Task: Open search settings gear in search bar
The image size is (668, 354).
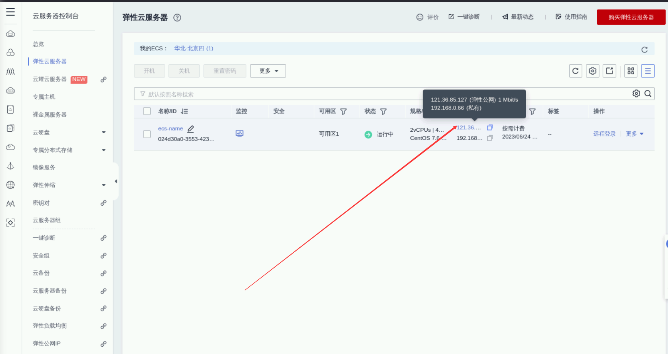Action: [x=636, y=94]
